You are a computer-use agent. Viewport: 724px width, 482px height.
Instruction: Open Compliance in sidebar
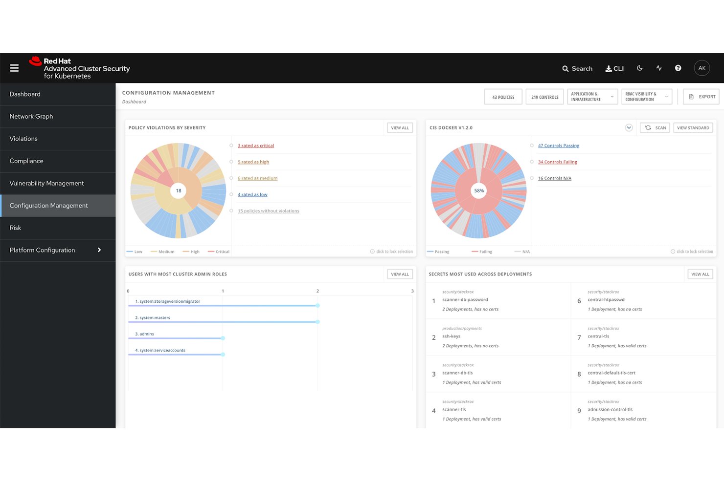tap(58, 161)
